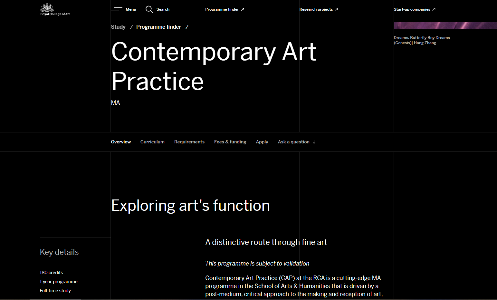
Task: Click the Search label in the header
Action: point(163,9)
